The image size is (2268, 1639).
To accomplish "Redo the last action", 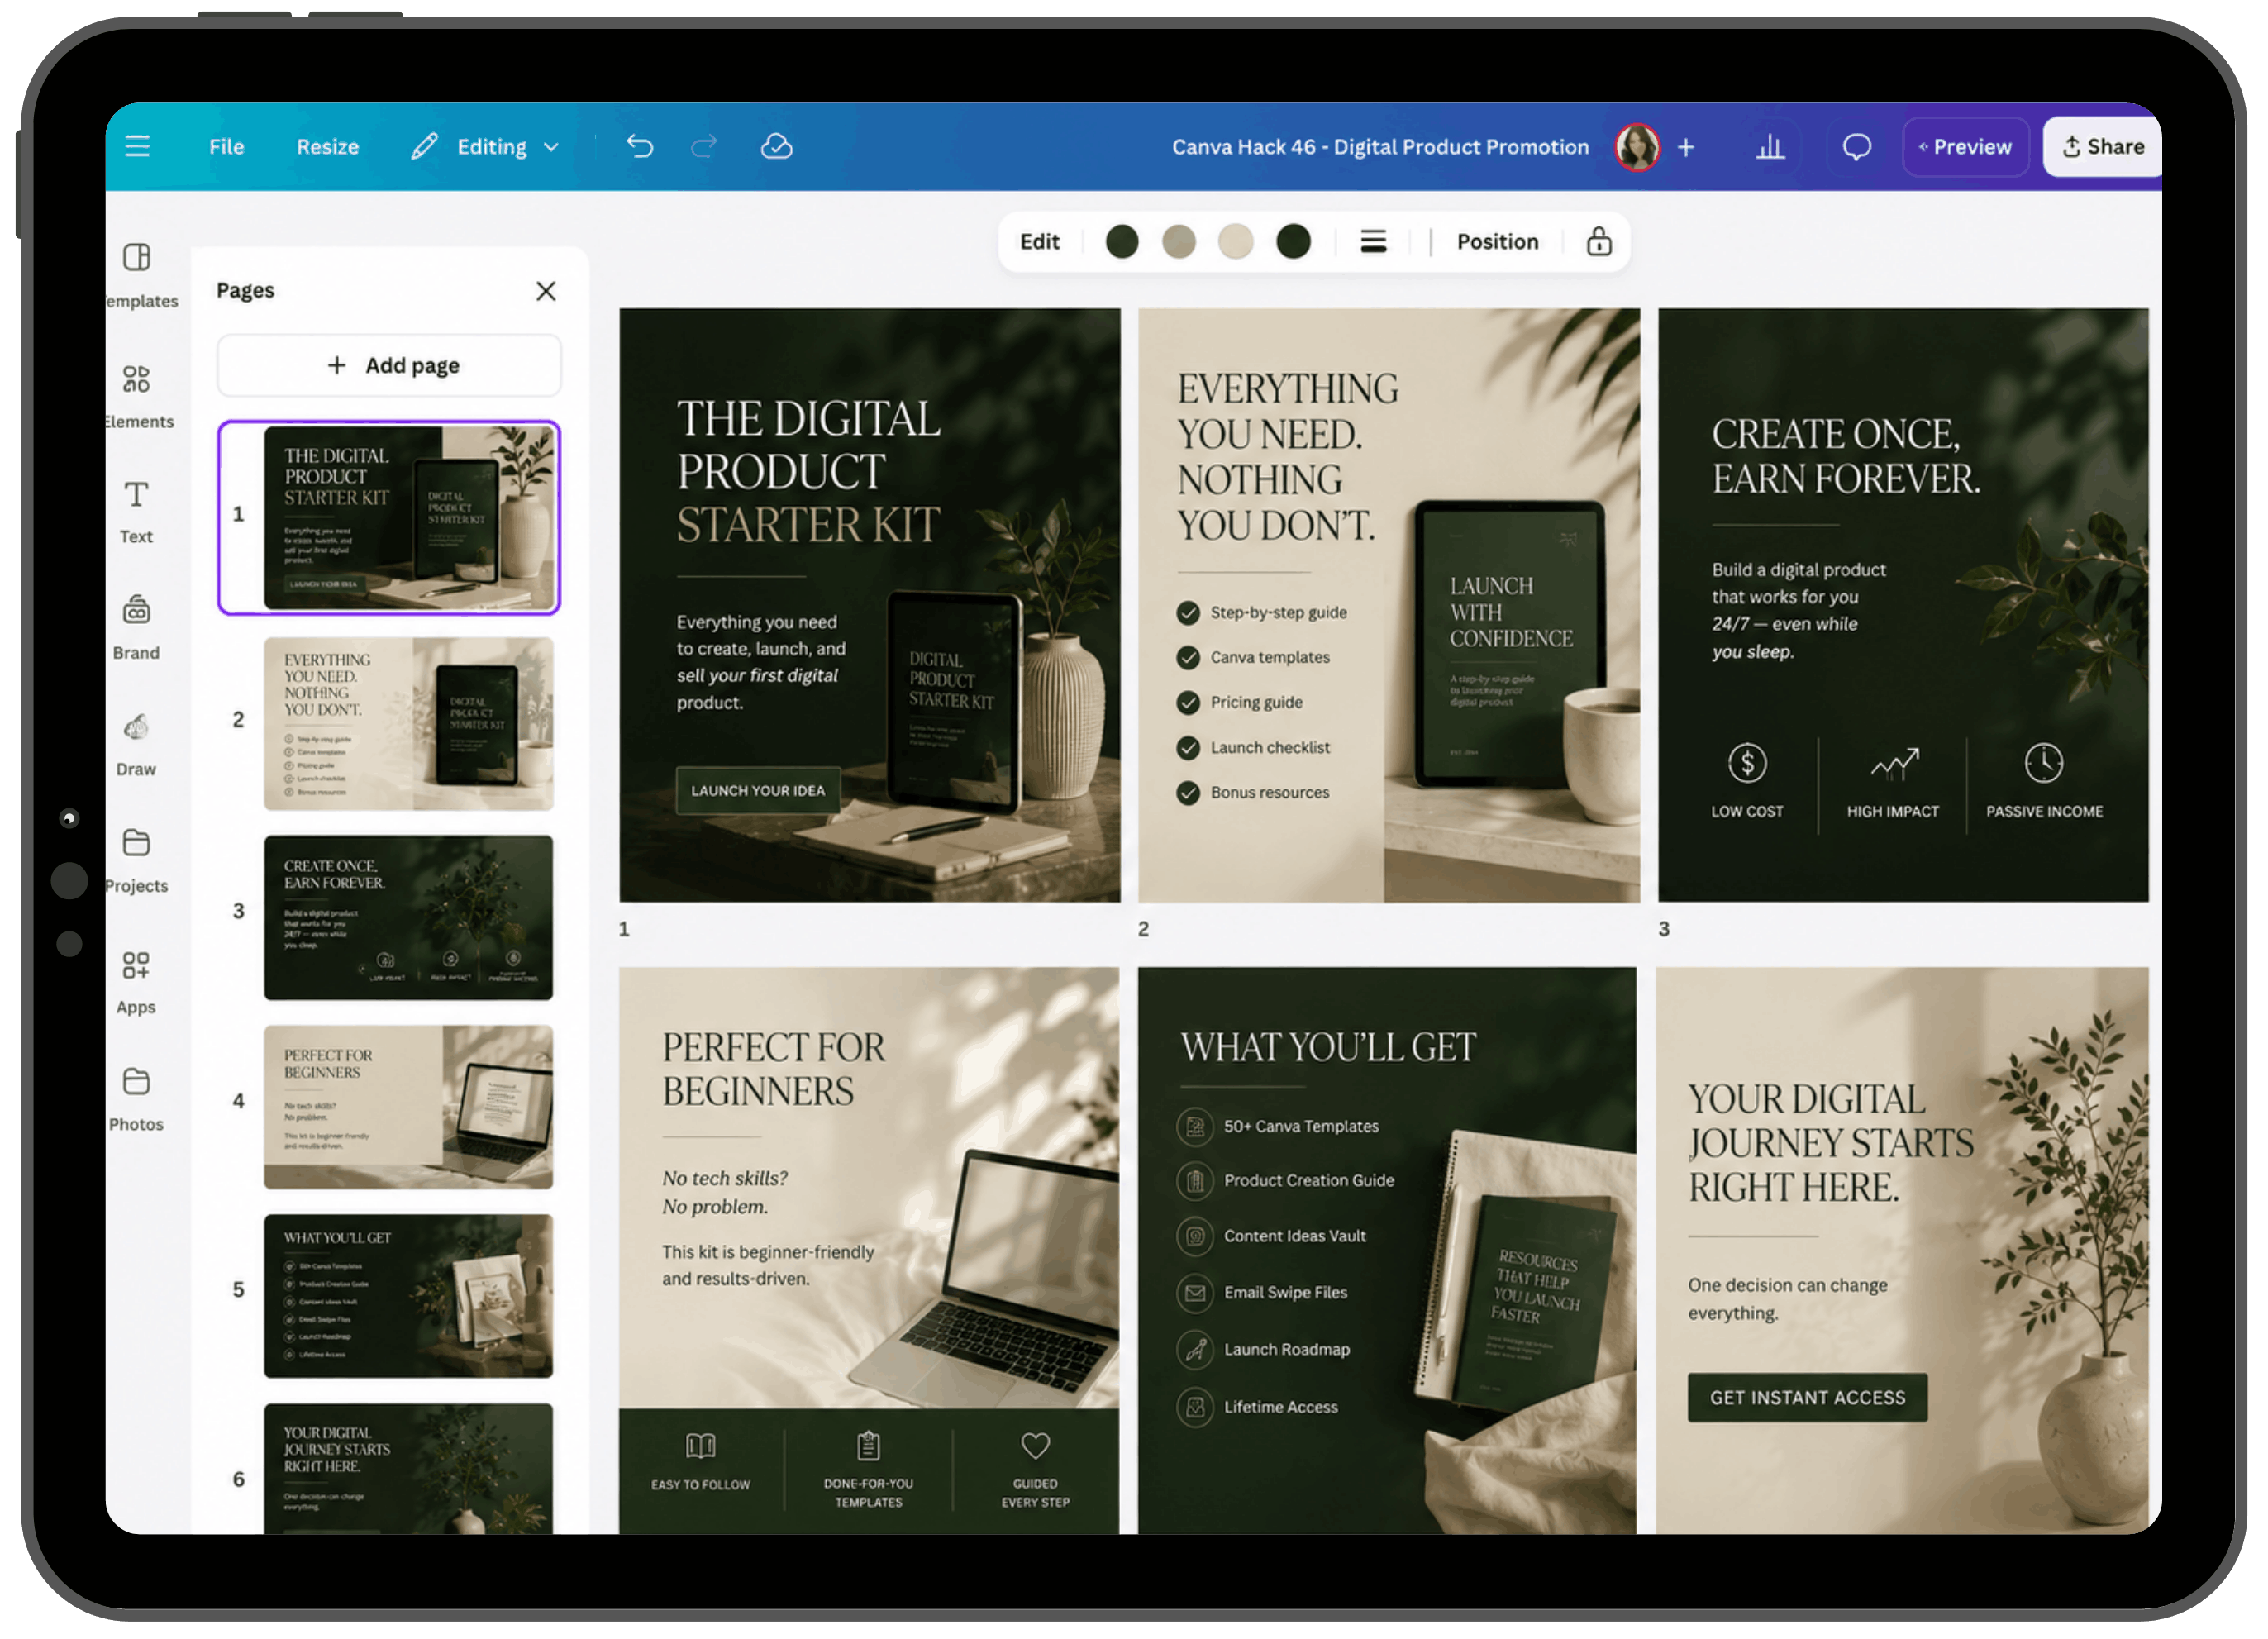I will tap(704, 147).
